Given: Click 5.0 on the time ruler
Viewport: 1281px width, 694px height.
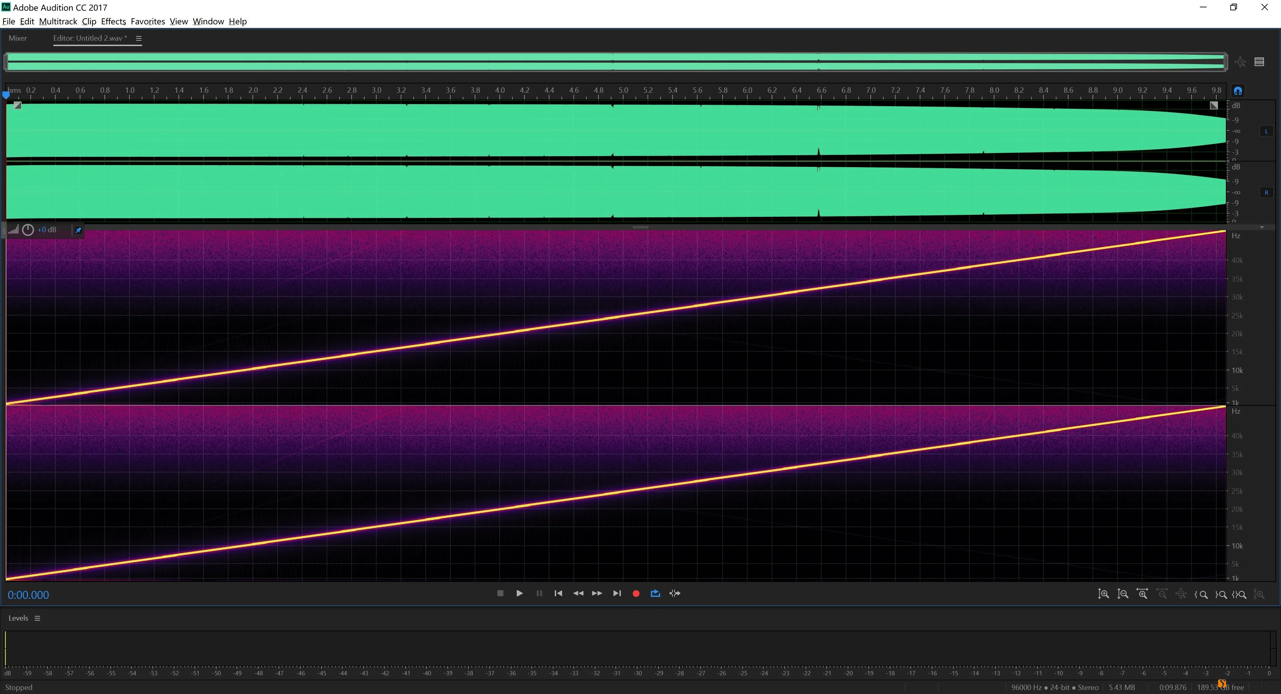Looking at the screenshot, I should point(623,90).
